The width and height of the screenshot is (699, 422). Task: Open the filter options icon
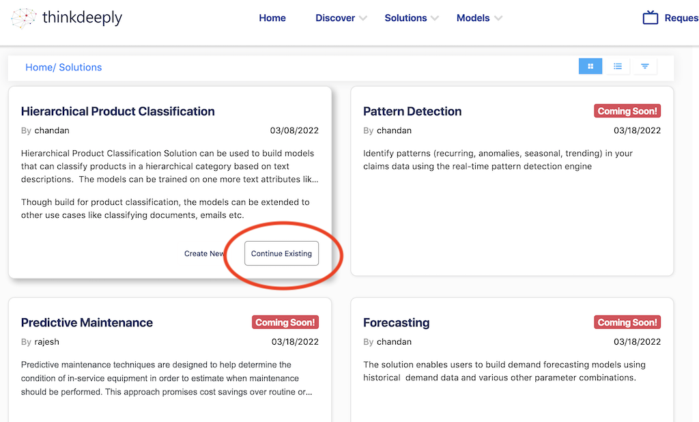point(644,66)
